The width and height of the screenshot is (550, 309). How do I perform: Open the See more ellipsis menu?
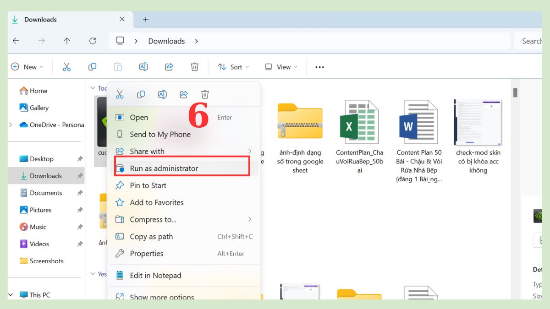click(319, 67)
